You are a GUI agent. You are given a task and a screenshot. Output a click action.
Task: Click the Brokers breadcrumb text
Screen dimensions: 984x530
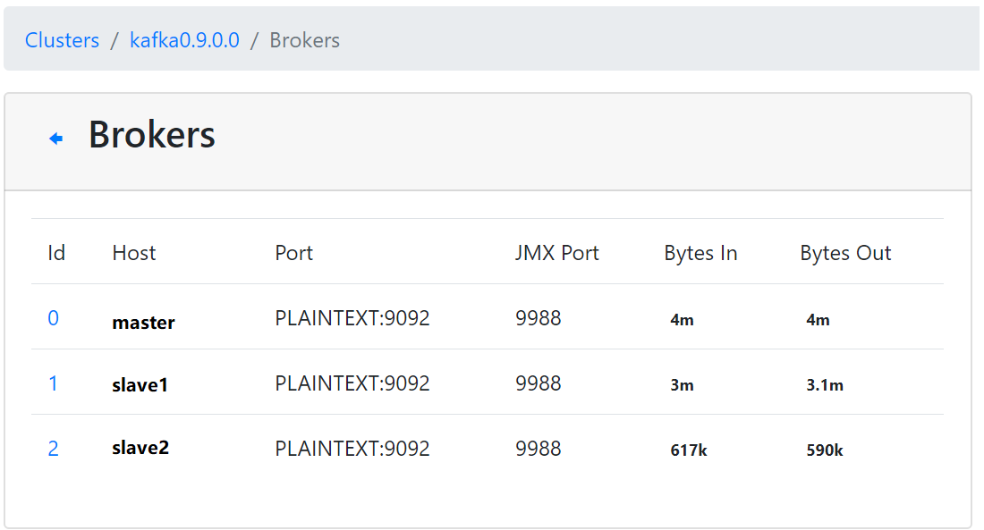(x=304, y=40)
